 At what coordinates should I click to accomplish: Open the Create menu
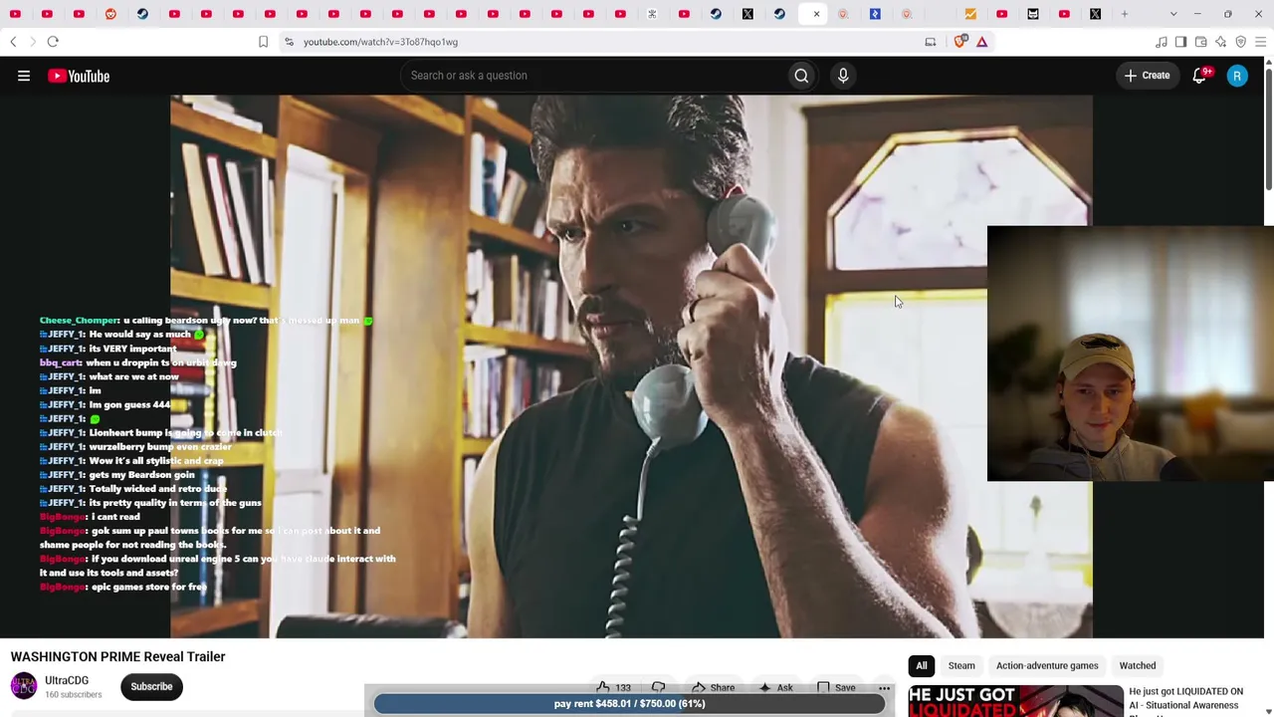(1148, 76)
